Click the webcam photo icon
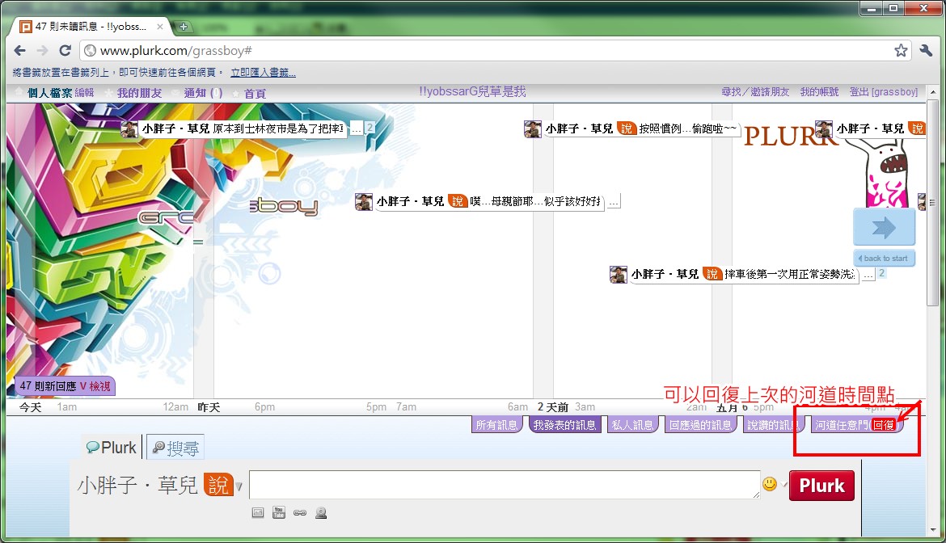946x543 pixels. click(321, 513)
